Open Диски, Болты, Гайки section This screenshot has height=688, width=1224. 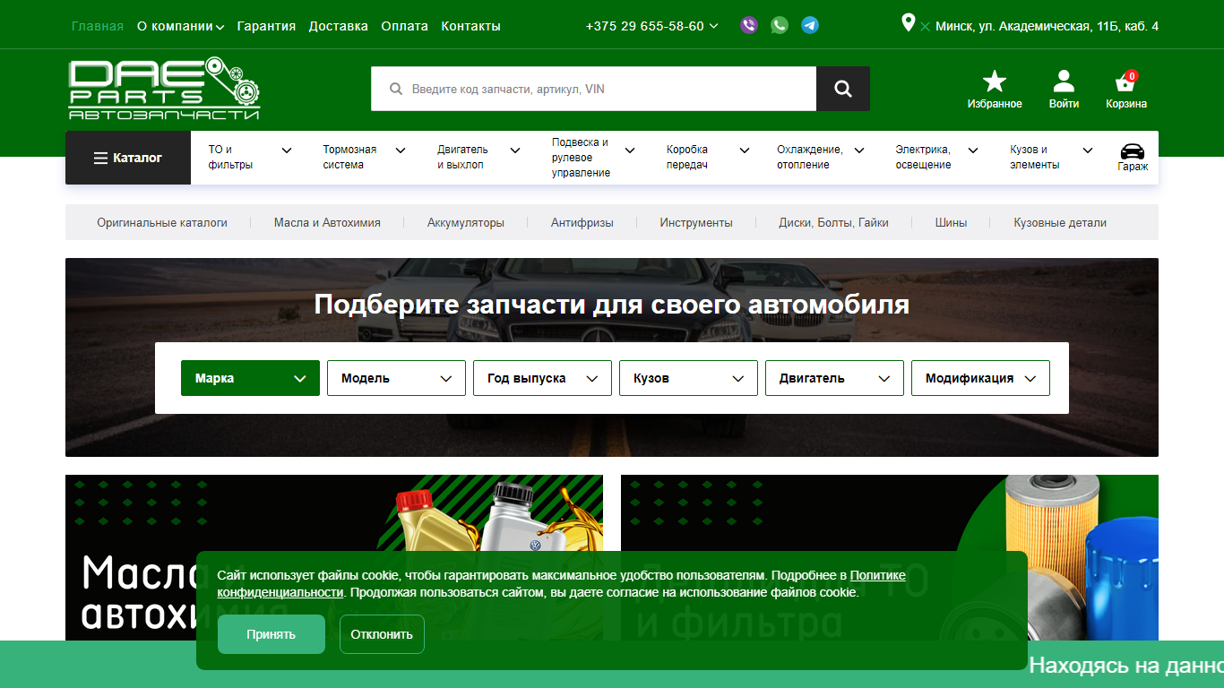pyautogui.click(x=834, y=222)
